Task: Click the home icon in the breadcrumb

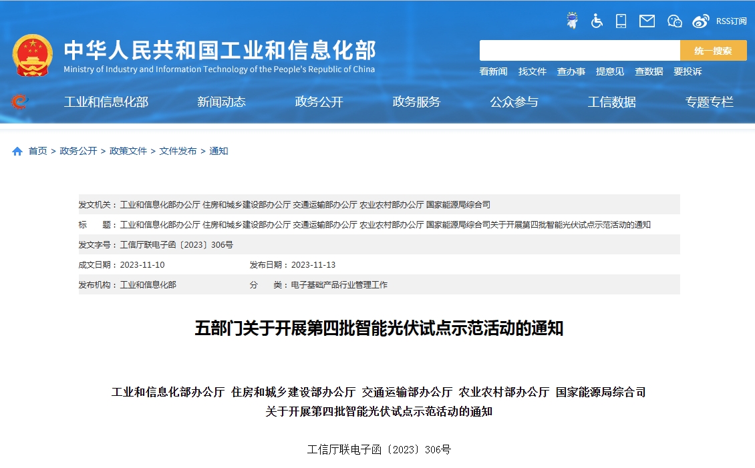Action: (17, 152)
